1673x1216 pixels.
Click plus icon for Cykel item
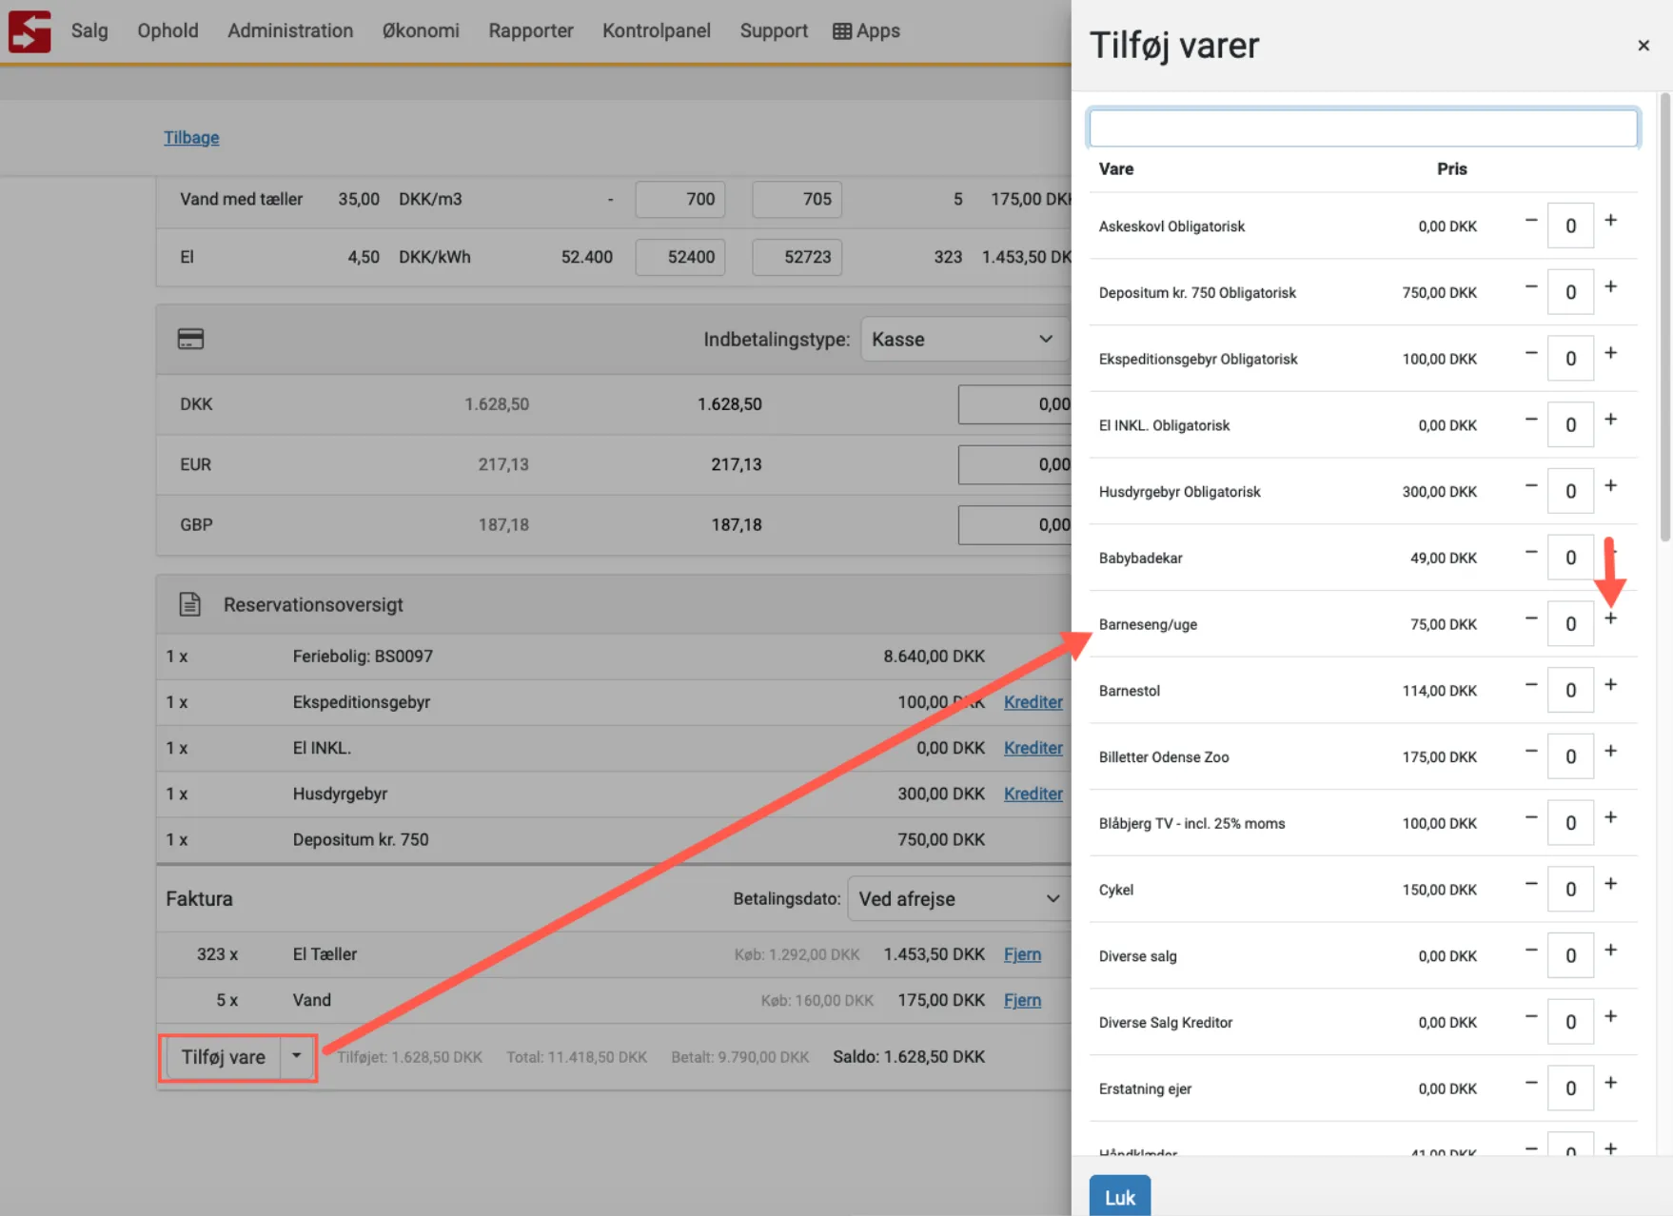[x=1610, y=884]
